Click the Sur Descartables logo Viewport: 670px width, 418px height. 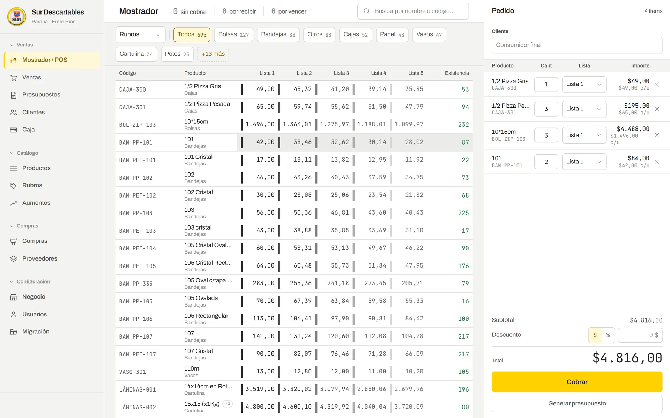(x=17, y=17)
